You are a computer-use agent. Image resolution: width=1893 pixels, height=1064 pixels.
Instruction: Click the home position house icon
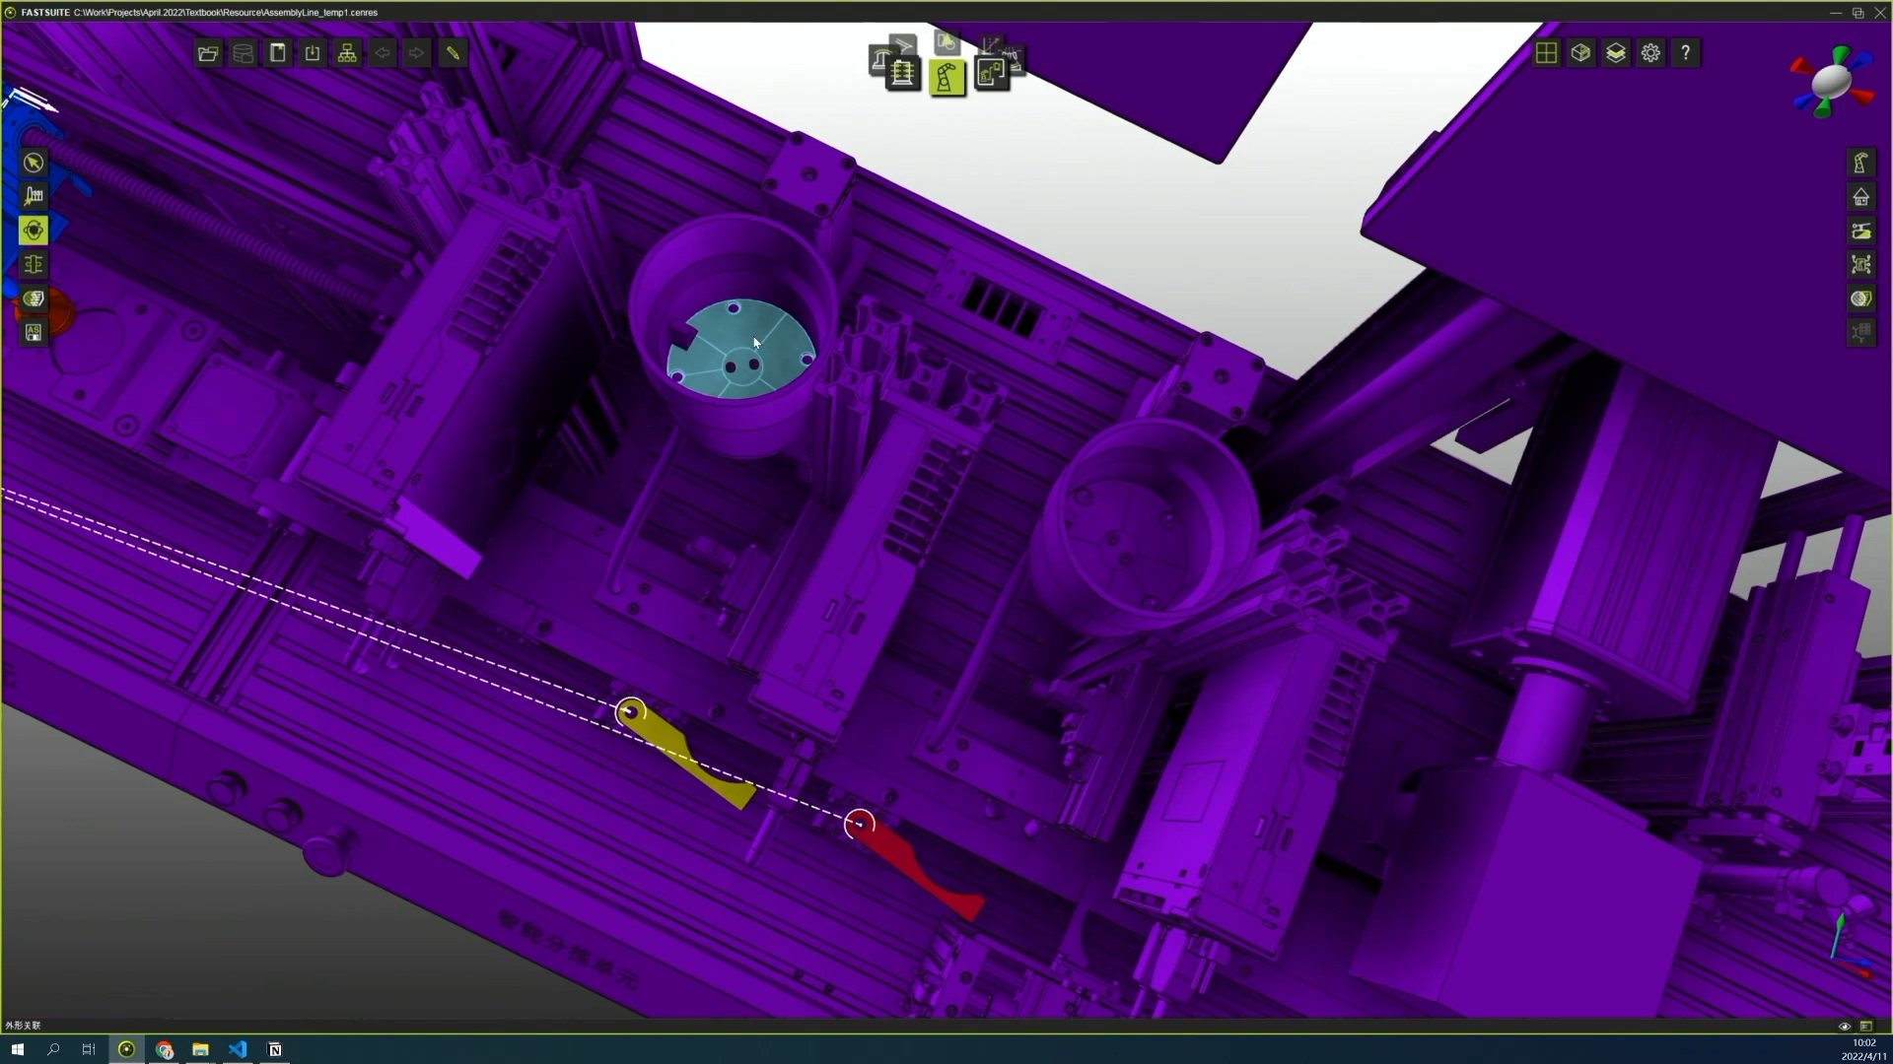[1860, 197]
